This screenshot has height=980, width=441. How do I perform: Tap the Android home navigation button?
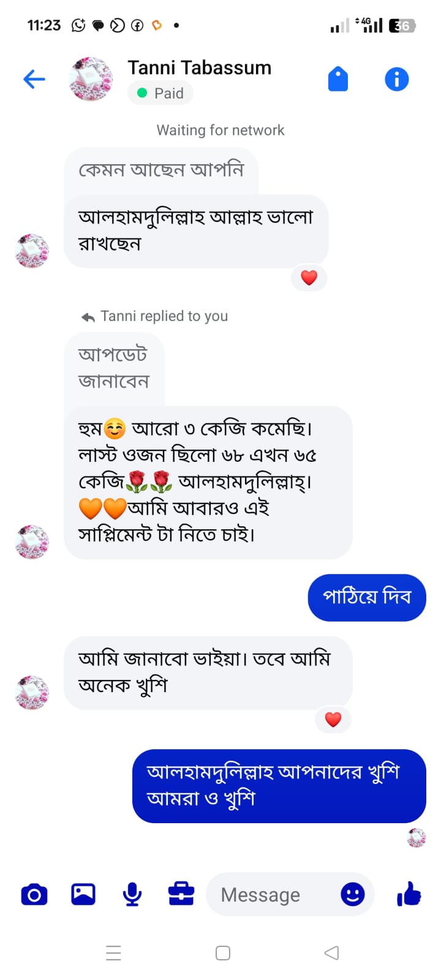click(223, 953)
